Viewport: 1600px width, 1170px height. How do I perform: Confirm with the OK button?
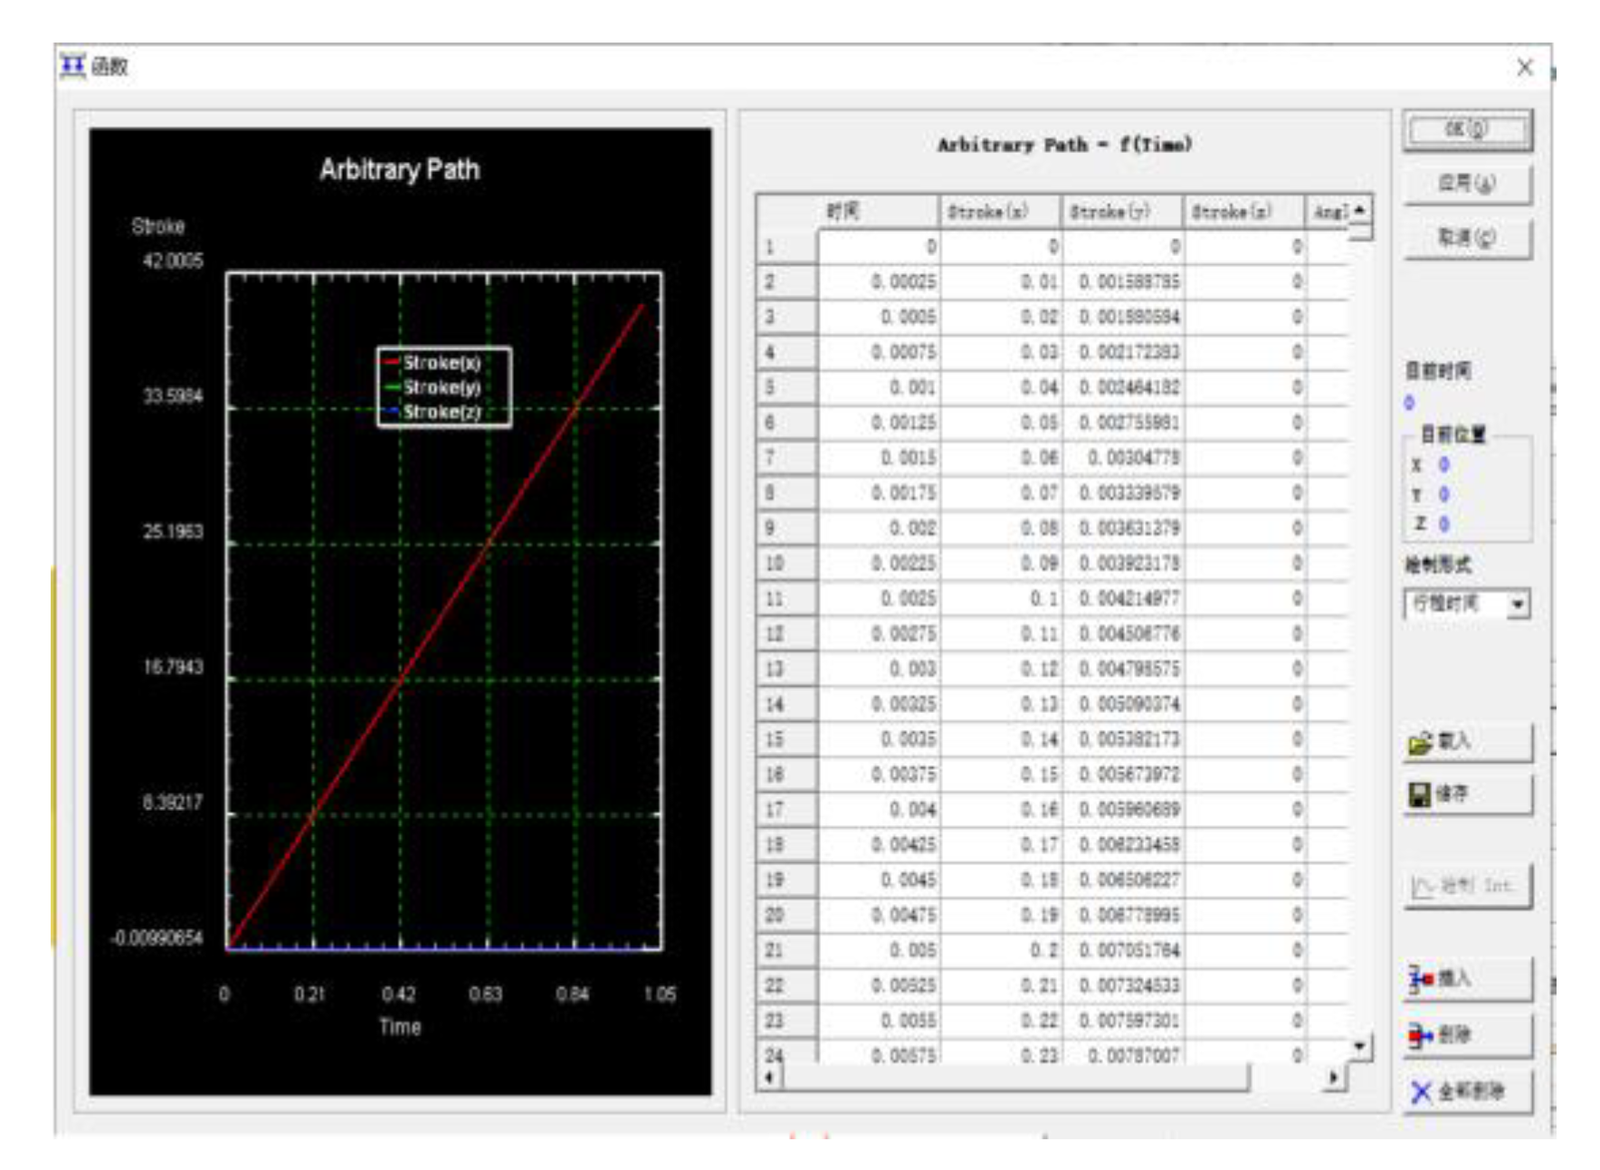click(1466, 129)
